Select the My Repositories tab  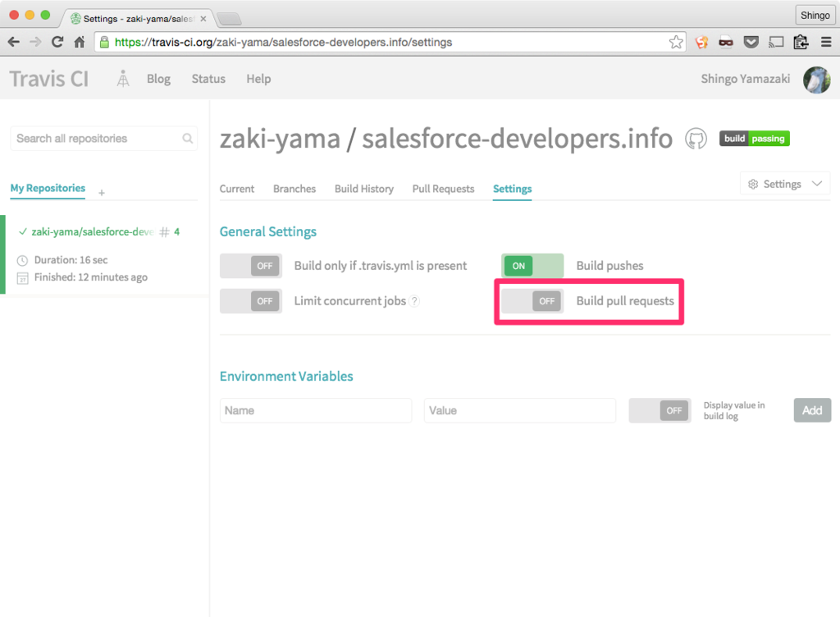pyautogui.click(x=48, y=188)
